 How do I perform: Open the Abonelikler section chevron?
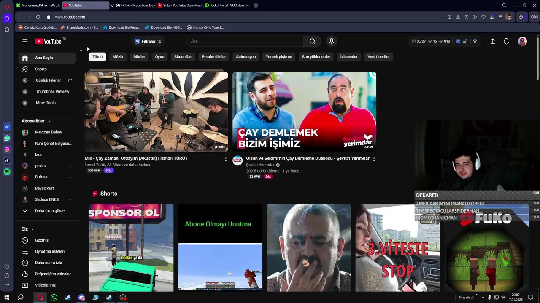click(49, 121)
